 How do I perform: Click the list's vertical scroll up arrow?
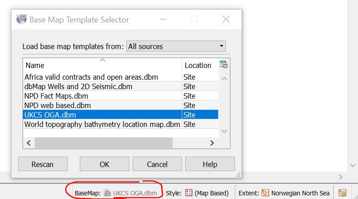[224, 79]
